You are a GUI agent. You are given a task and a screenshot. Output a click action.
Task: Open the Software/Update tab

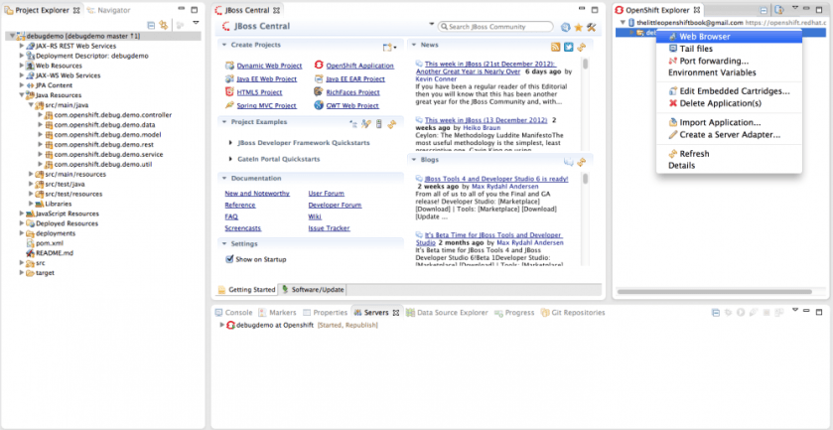(317, 289)
